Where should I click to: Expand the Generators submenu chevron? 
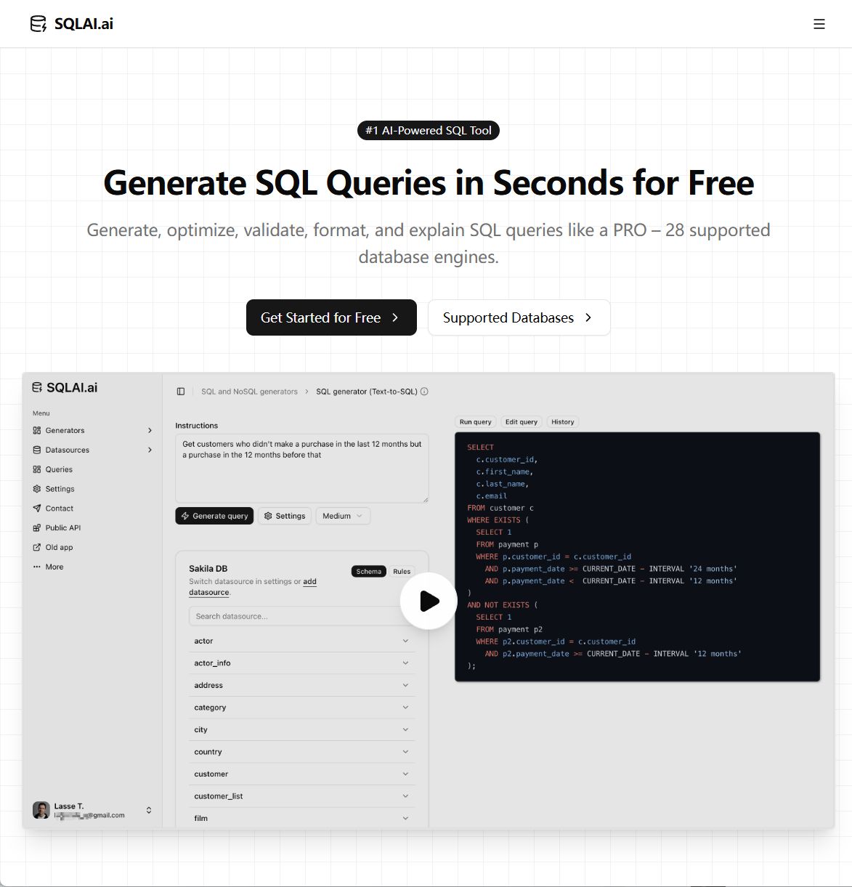150,431
